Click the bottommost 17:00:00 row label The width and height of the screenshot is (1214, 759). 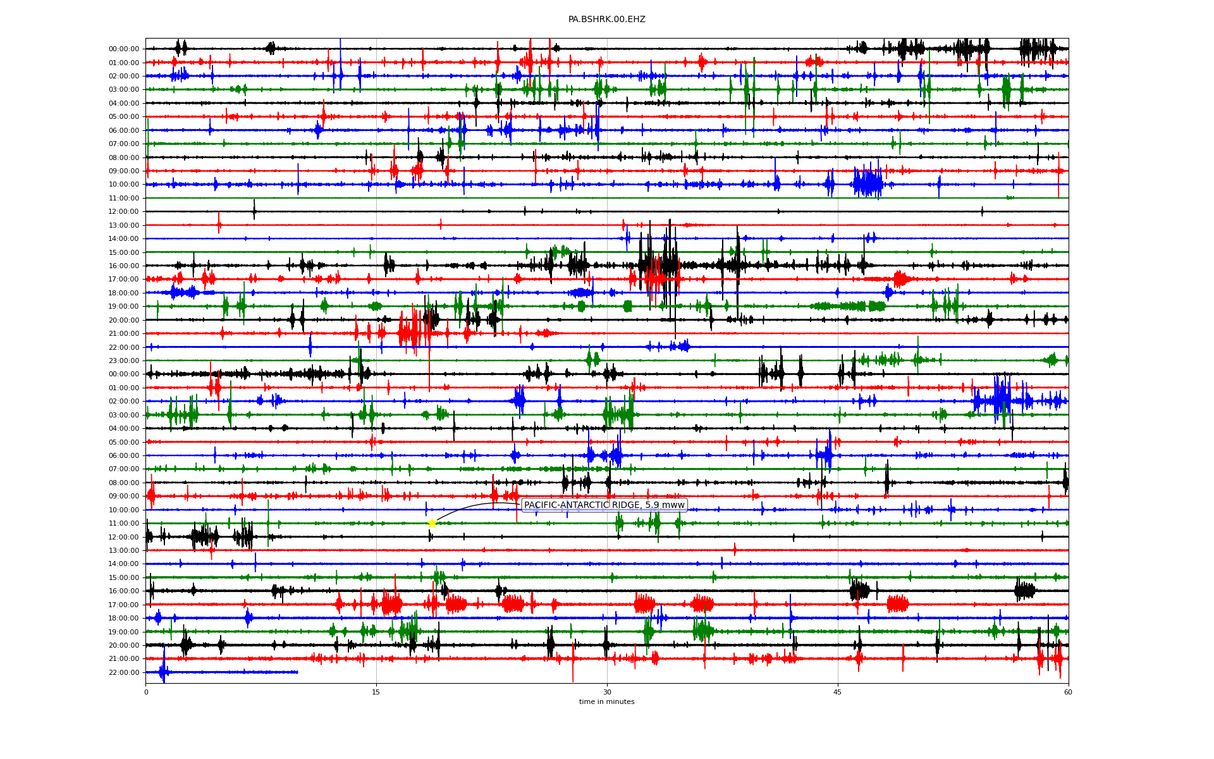[x=124, y=605]
